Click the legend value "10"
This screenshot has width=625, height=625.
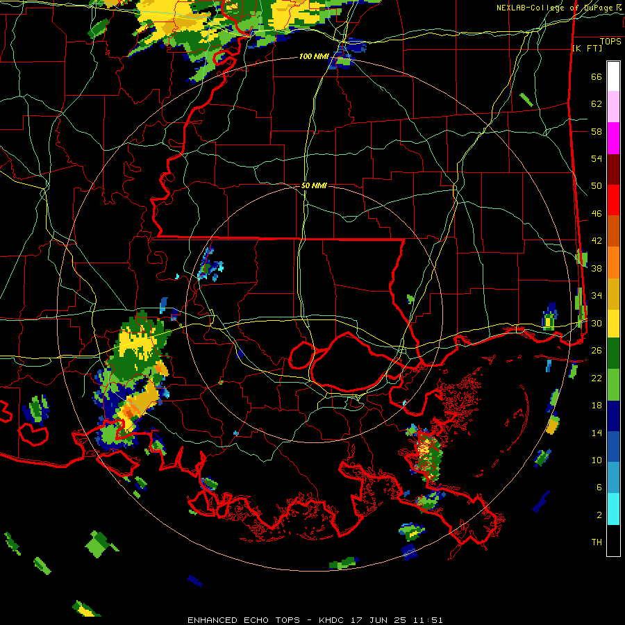click(x=597, y=460)
